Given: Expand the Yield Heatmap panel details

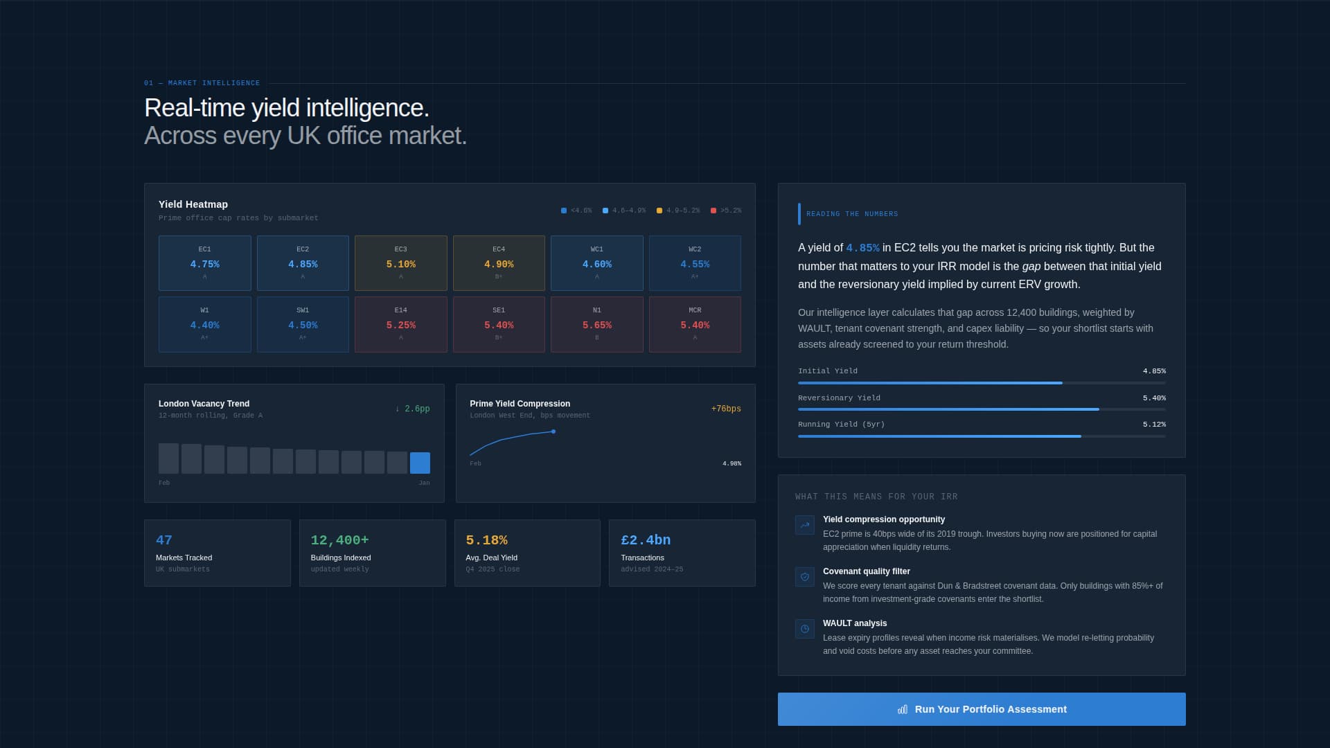Looking at the screenshot, I should (193, 204).
